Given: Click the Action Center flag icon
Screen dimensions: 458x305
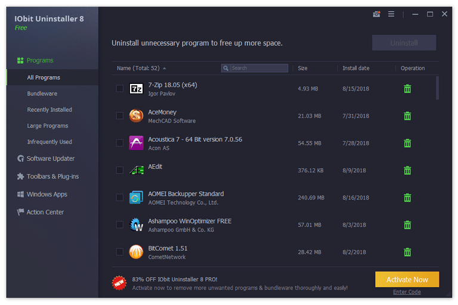Looking at the screenshot, I should 20,212.
